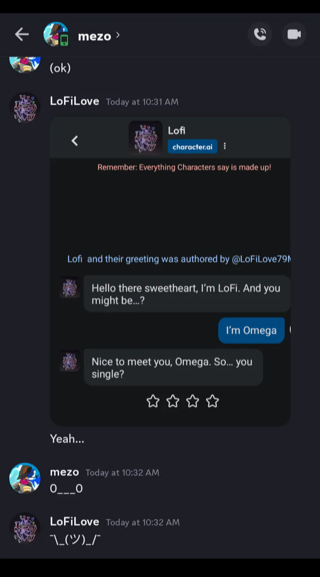Click the back chevron inside the Lofi chat
The width and height of the screenshot is (320, 577).
(75, 141)
